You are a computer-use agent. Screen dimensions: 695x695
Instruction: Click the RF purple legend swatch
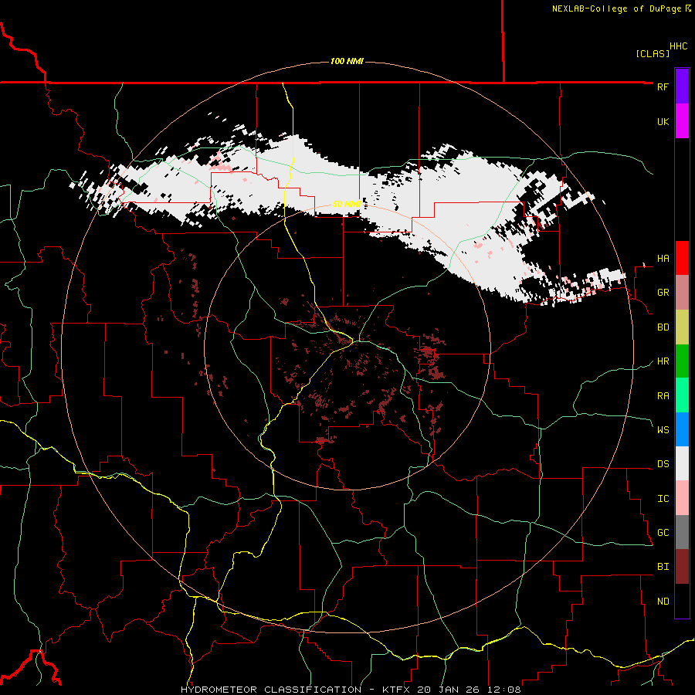click(x=682, y=86)
